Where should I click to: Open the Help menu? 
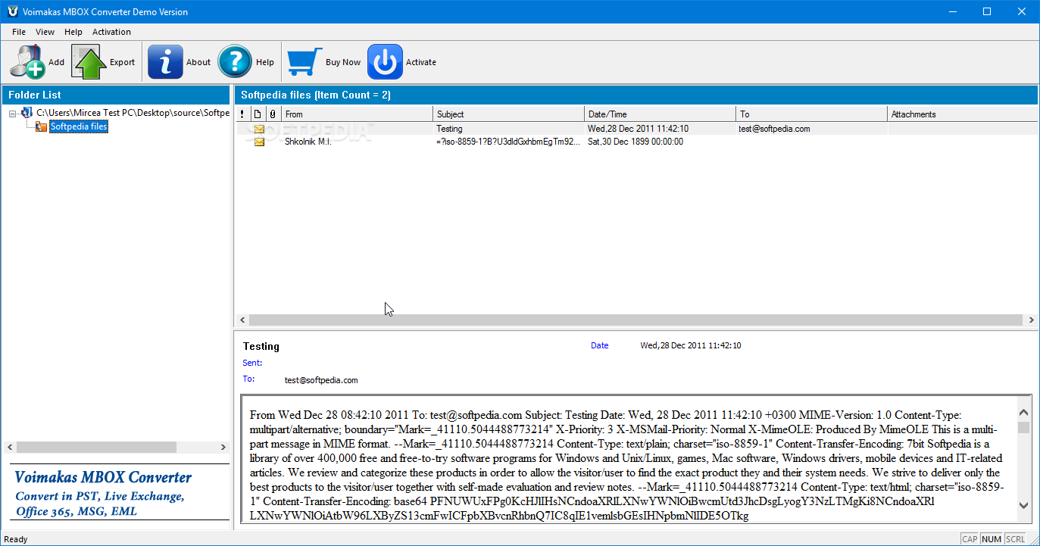[73, 32]
